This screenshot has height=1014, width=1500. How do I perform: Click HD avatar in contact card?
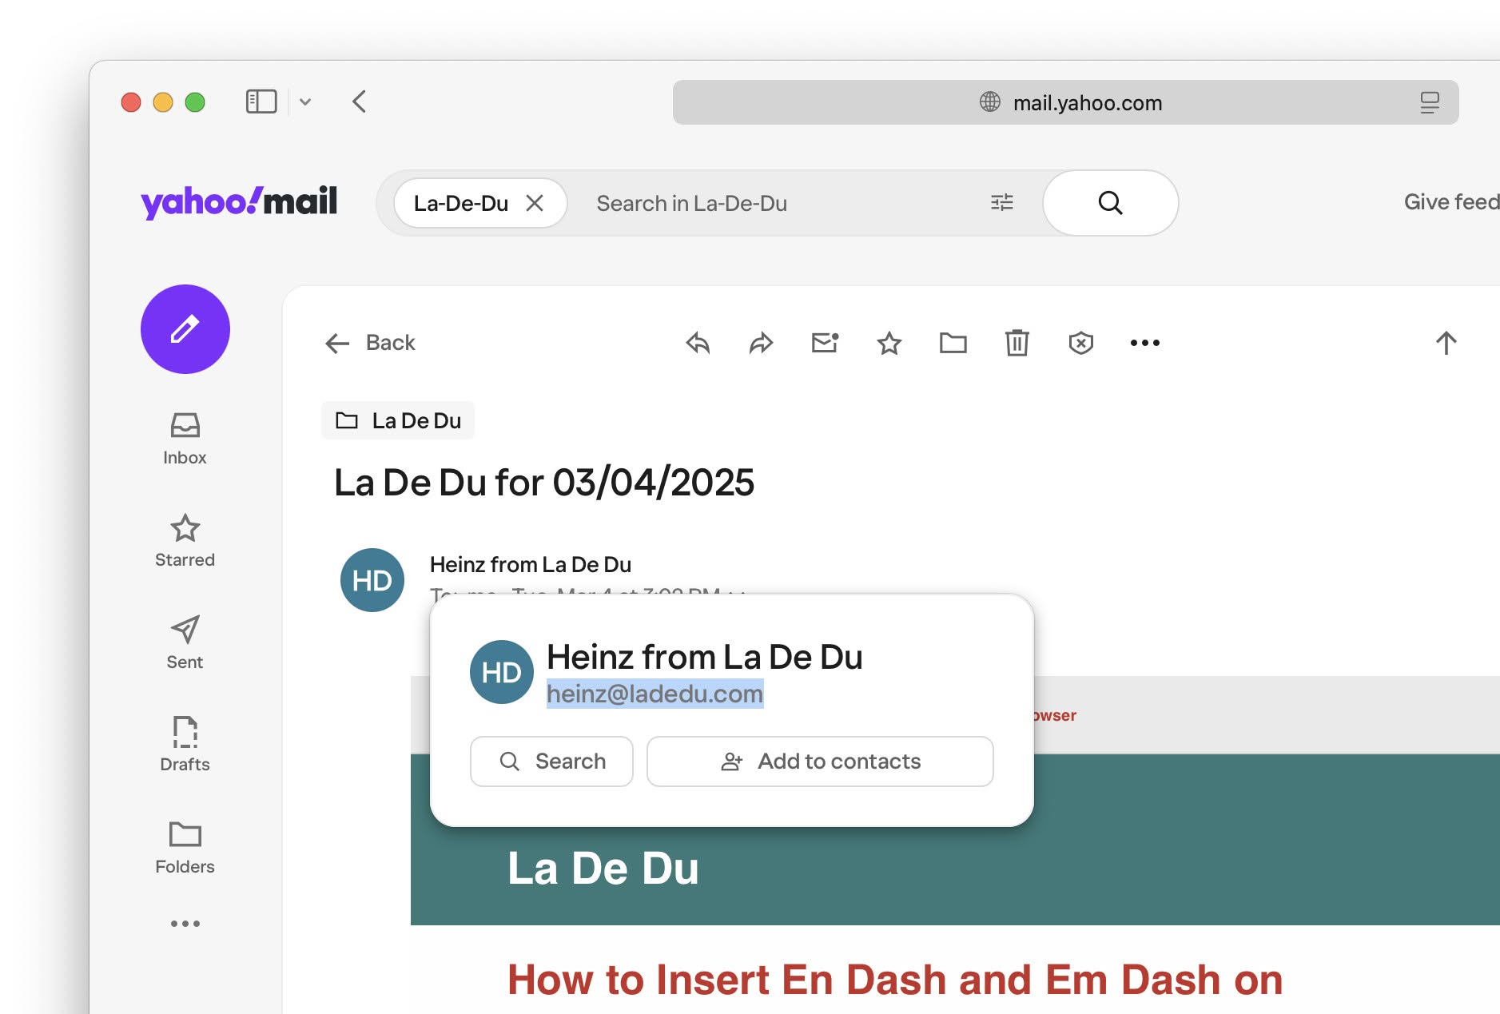[x=502, y=672]
